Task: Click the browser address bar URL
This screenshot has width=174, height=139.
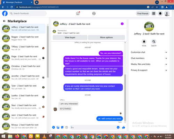Action: pyautogui.click(x=39, y=7)
